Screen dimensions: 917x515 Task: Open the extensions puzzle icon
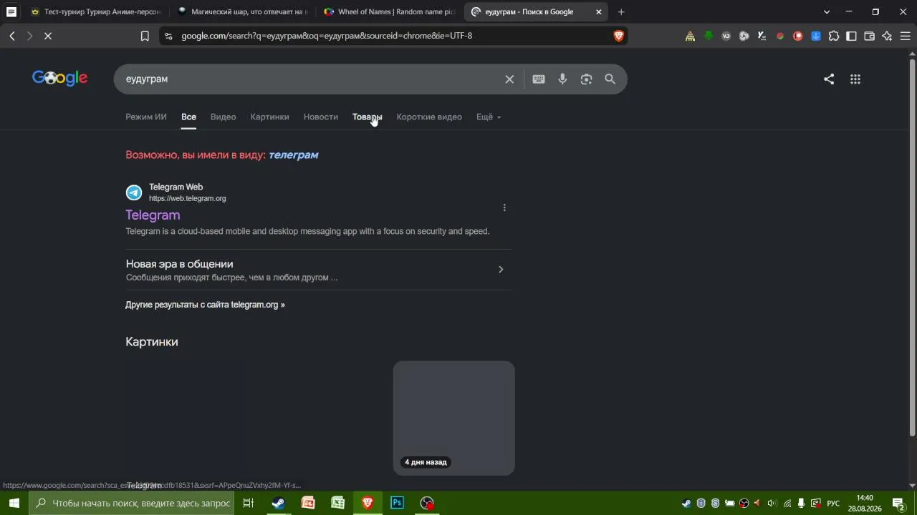[834, 36]
